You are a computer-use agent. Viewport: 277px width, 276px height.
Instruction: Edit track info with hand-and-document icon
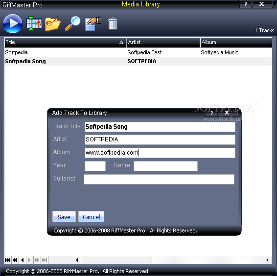tap(93, 23)
